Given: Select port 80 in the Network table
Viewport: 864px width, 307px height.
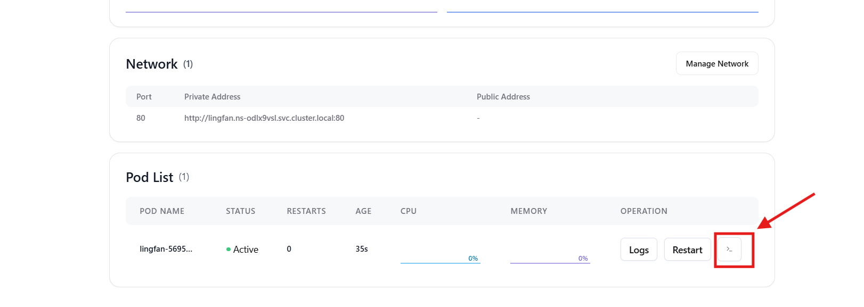Looking at the screenshot, I should (141, 118).
